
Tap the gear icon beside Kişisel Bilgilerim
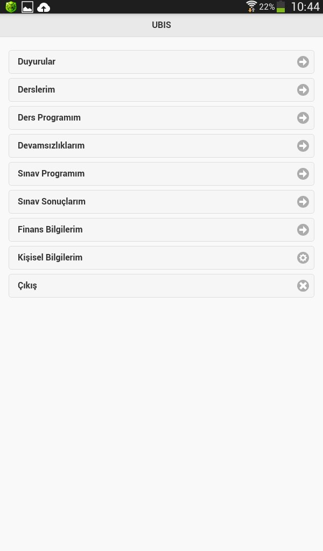click(x=303, y=258)
